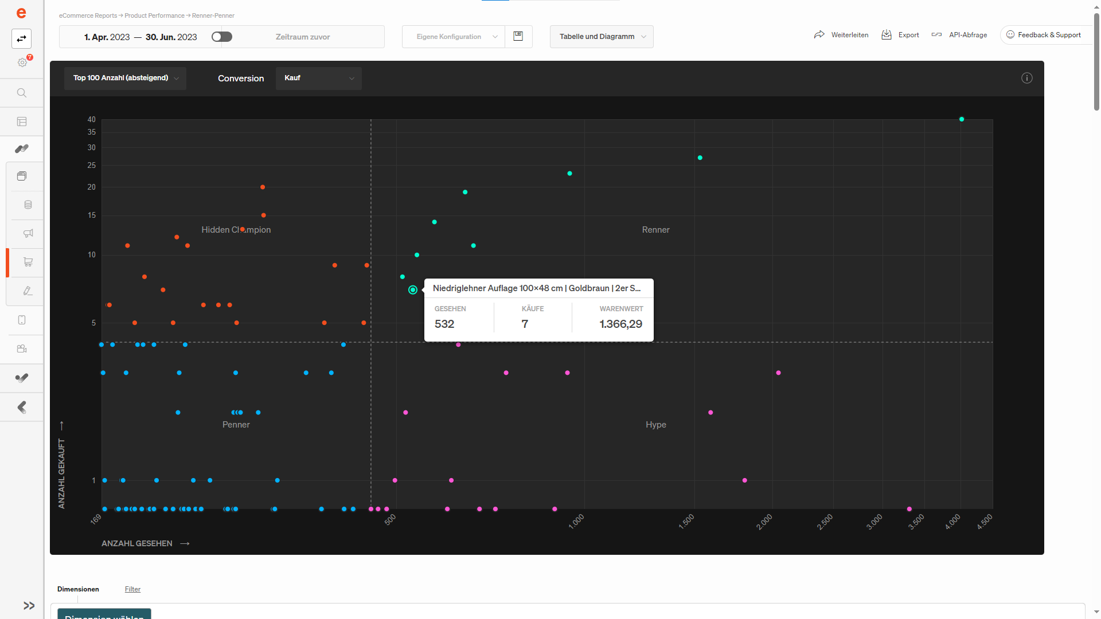
Task: Open the Kauf conversion dropdown
Action: point(319,78)
